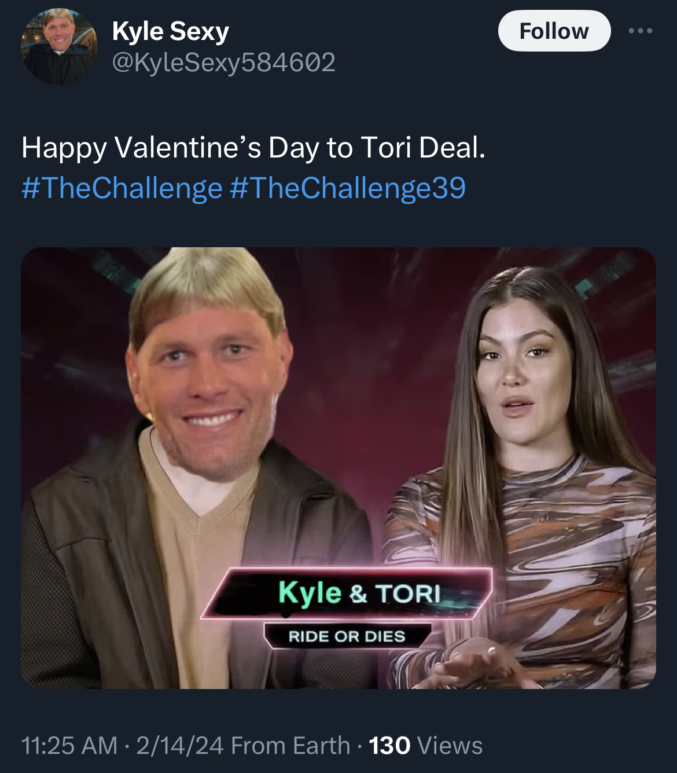
Task: Open the #TheChallenge hashtag
Action: coord(122,188)
